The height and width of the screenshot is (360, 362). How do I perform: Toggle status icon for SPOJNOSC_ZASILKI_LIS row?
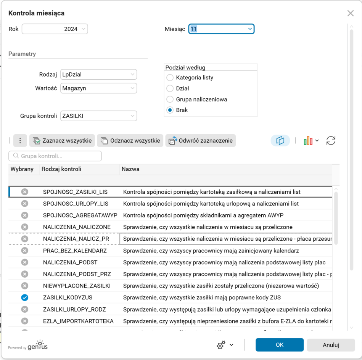25,192
